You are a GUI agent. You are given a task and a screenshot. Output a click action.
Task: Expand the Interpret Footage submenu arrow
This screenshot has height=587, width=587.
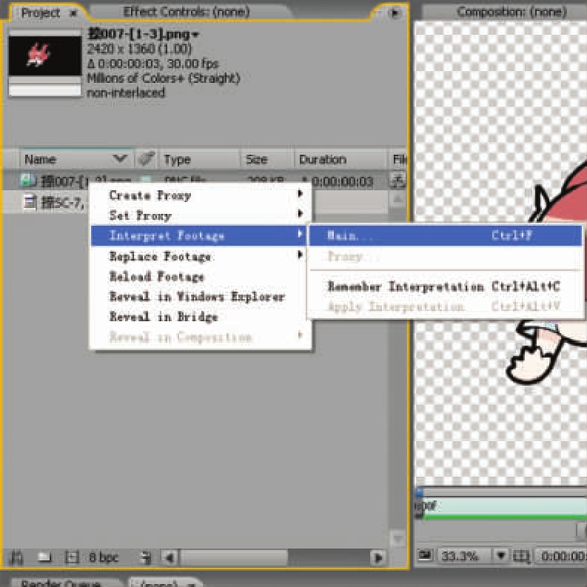[x=300, y=234]
